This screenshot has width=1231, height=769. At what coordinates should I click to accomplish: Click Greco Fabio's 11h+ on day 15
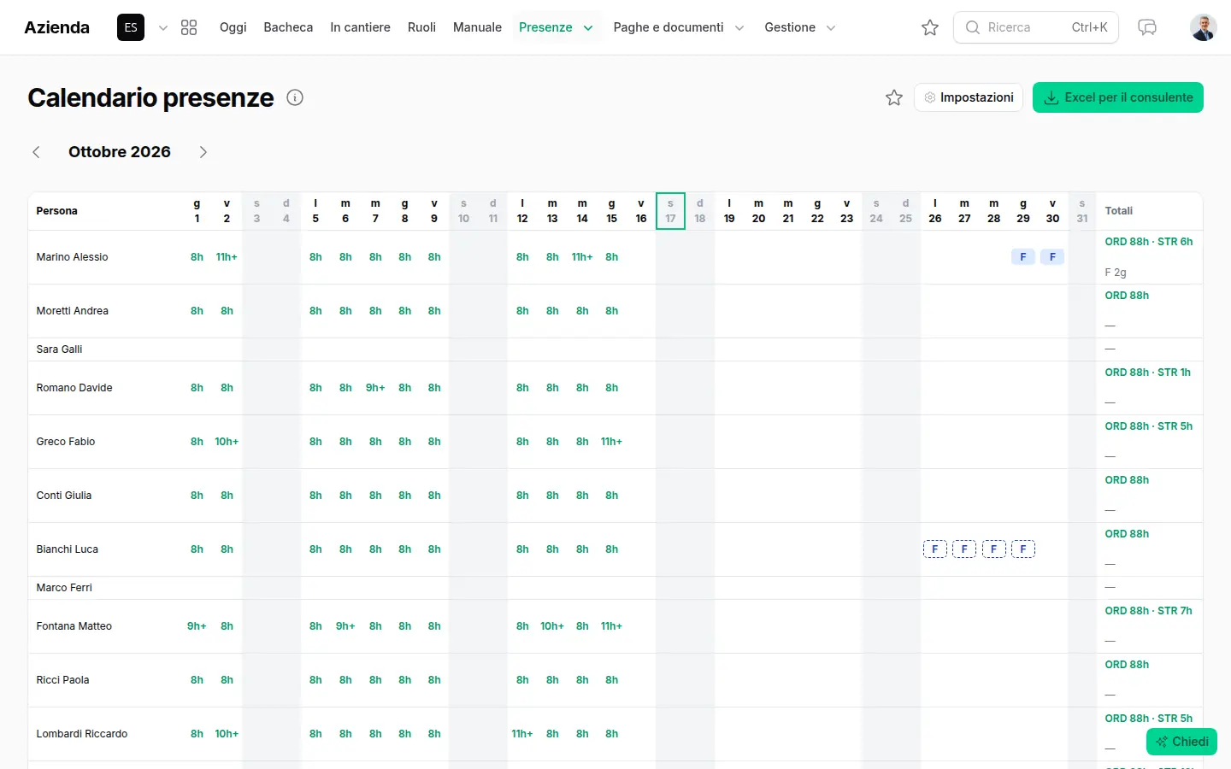point(611,442)
